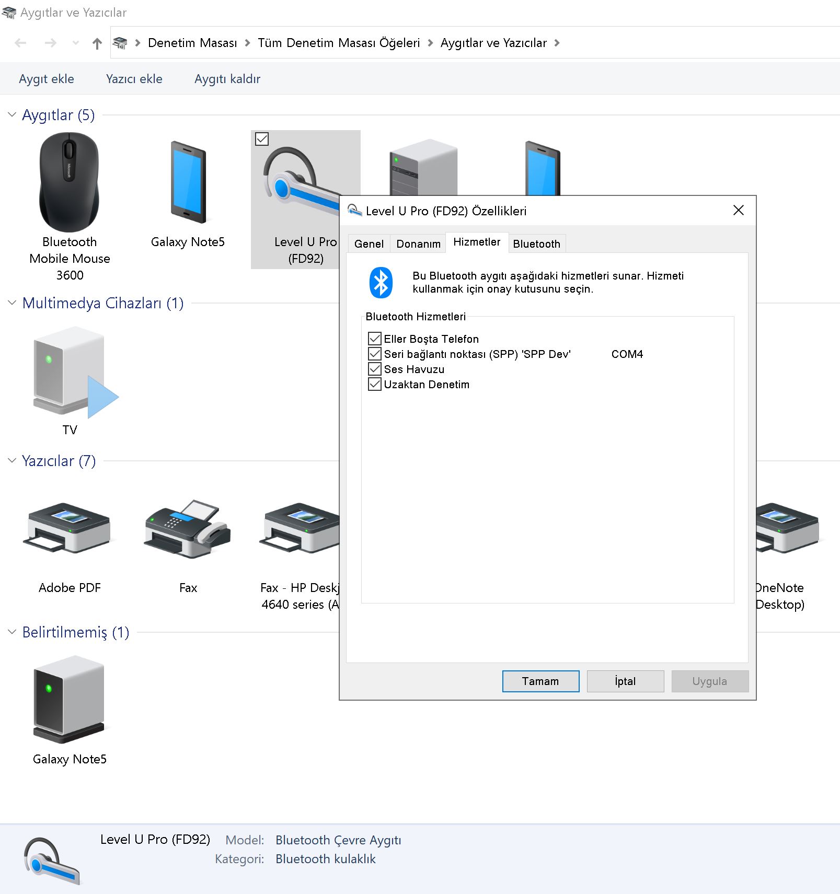Select the computer tower device icon in Aygıtlar
The height and width of the screenshot is (894, 840).
coord(423,167)
